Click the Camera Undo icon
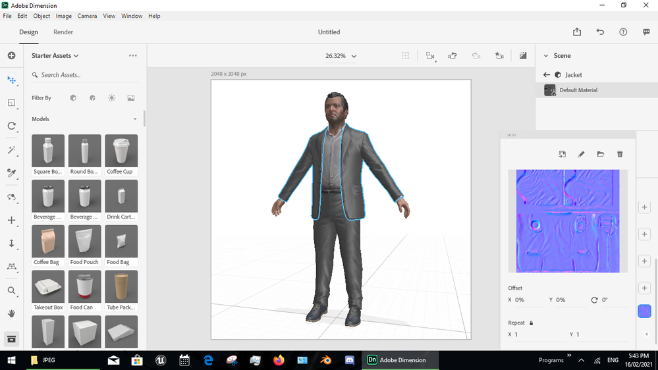Screen dimensions: 658x370 (452, 56)
